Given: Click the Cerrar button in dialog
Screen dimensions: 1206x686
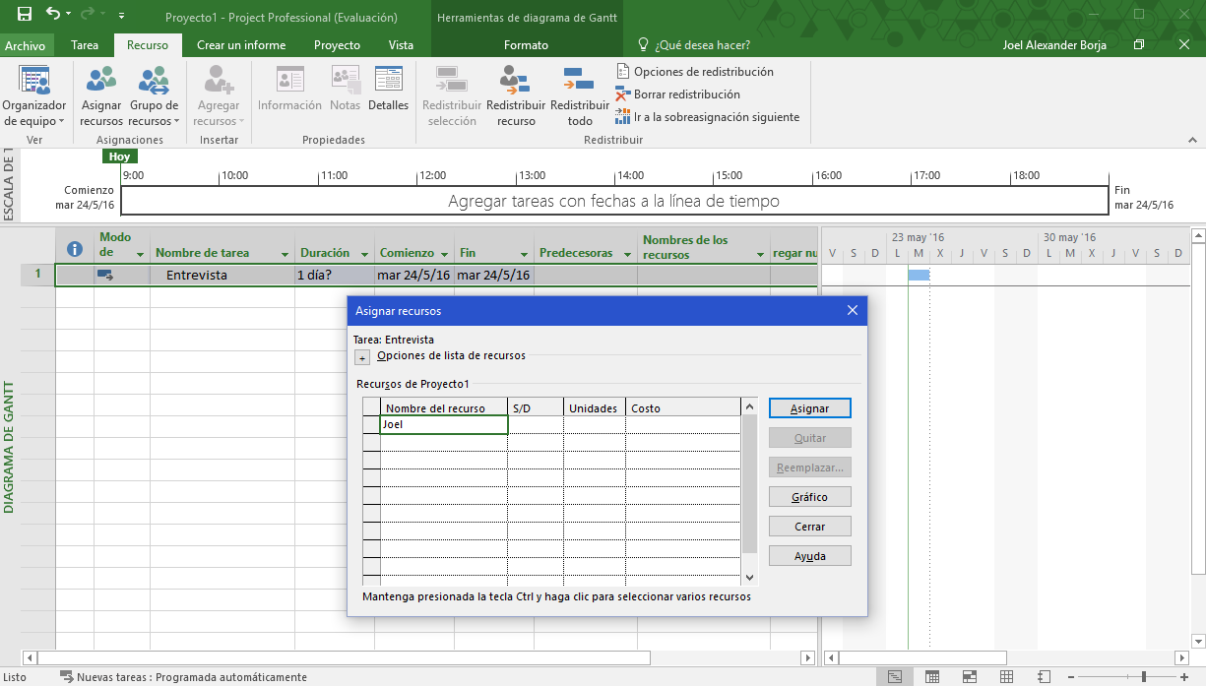Looking at the screenshot, I should [x=809, y=527].
